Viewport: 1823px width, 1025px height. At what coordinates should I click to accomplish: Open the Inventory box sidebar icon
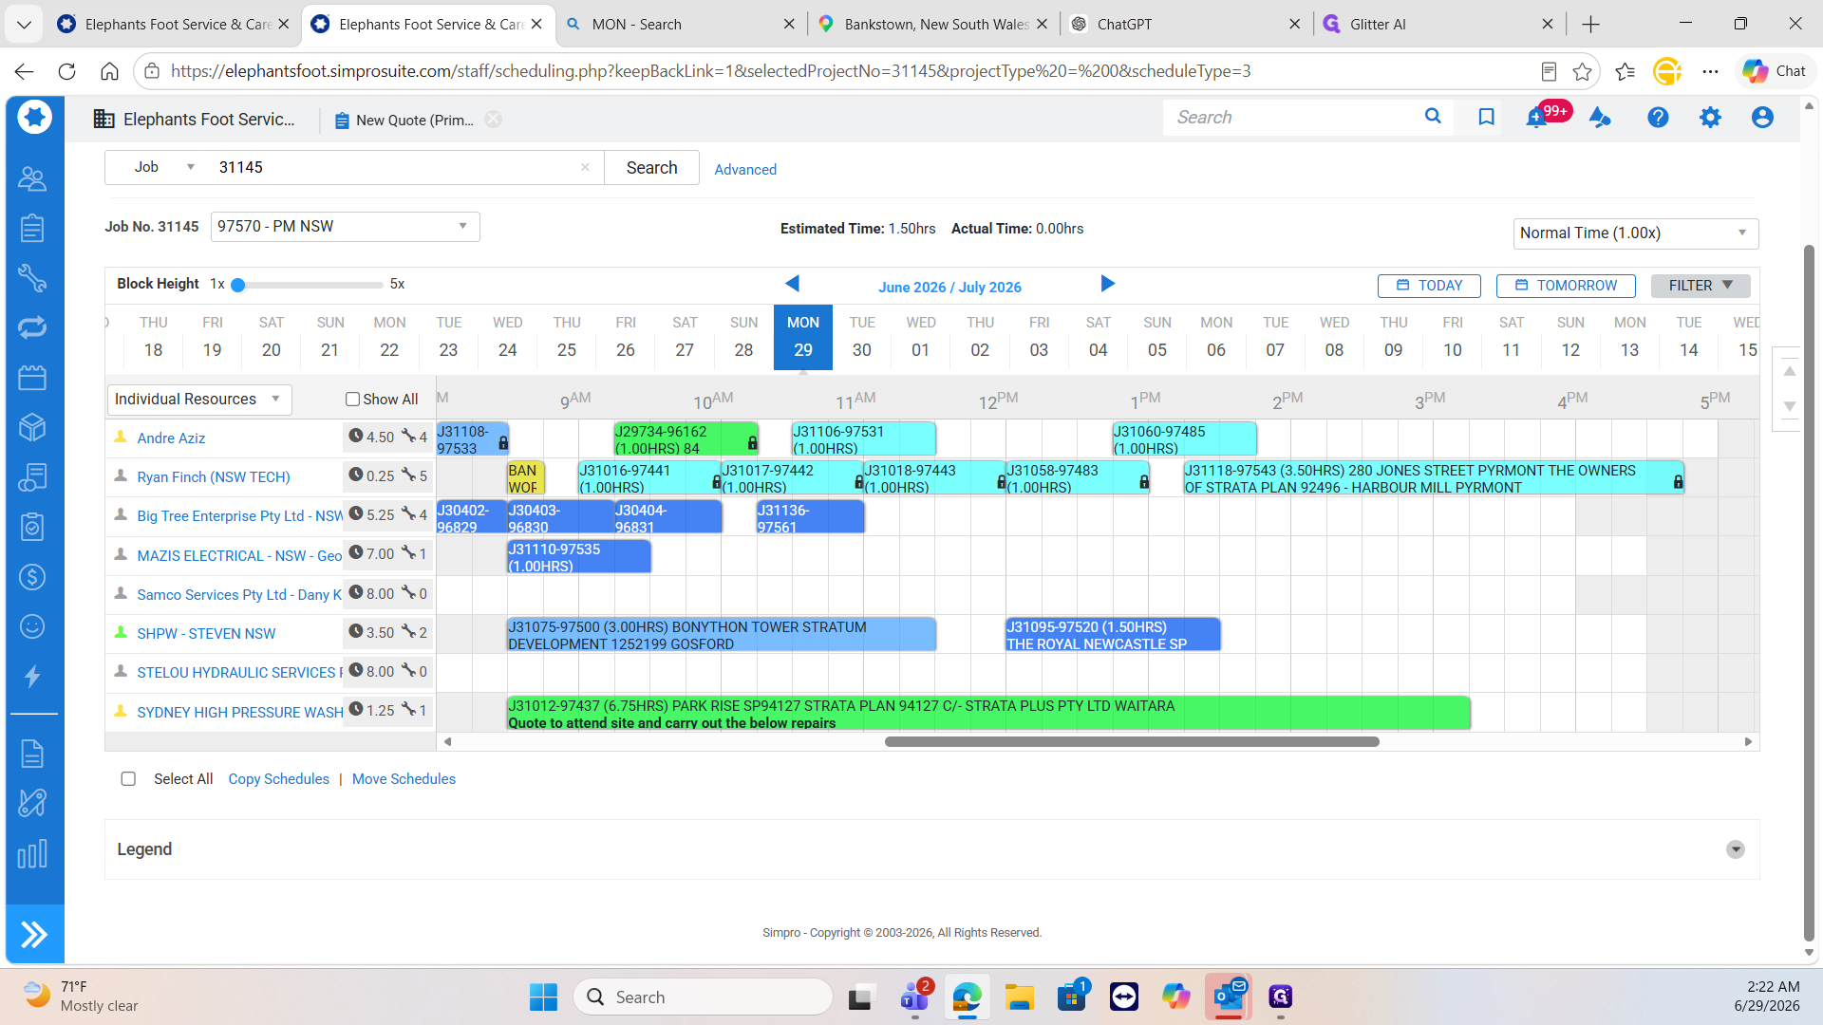coord(32,427)
